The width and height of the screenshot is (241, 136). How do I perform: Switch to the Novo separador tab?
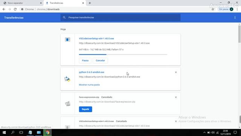click(x=22, y=3)
